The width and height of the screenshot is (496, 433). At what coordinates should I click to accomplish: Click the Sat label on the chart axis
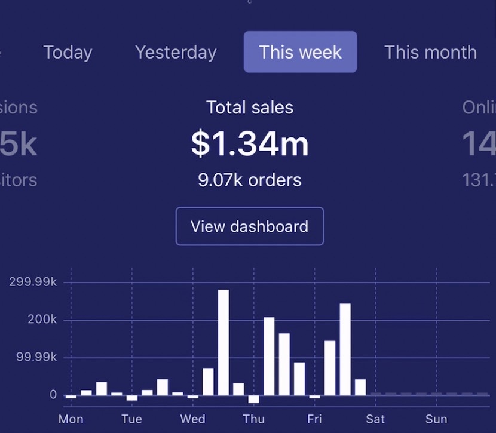pos(375,419)
